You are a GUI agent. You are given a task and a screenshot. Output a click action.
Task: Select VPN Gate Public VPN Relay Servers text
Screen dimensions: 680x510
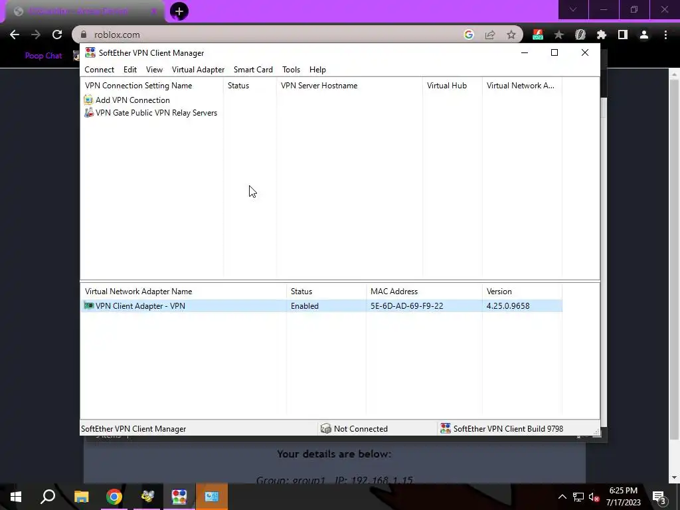(x=156, y=113)
